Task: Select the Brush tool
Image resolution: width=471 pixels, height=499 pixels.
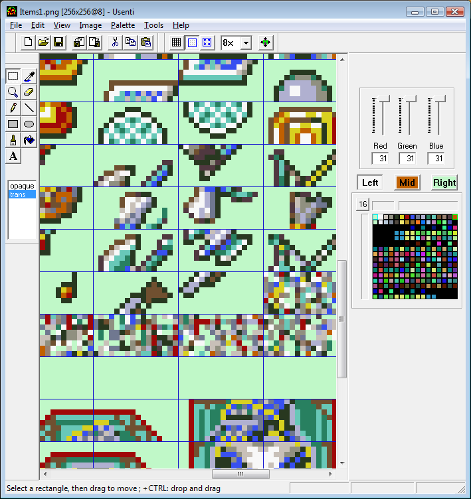Action: 13,140
